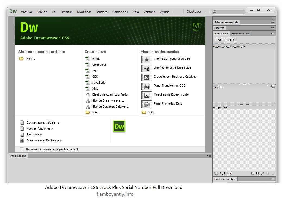The height and width of the screenshot is (202, 284).
Task: Click the PhoneGap Build panel icon
Action: click(x=147, y=104)
